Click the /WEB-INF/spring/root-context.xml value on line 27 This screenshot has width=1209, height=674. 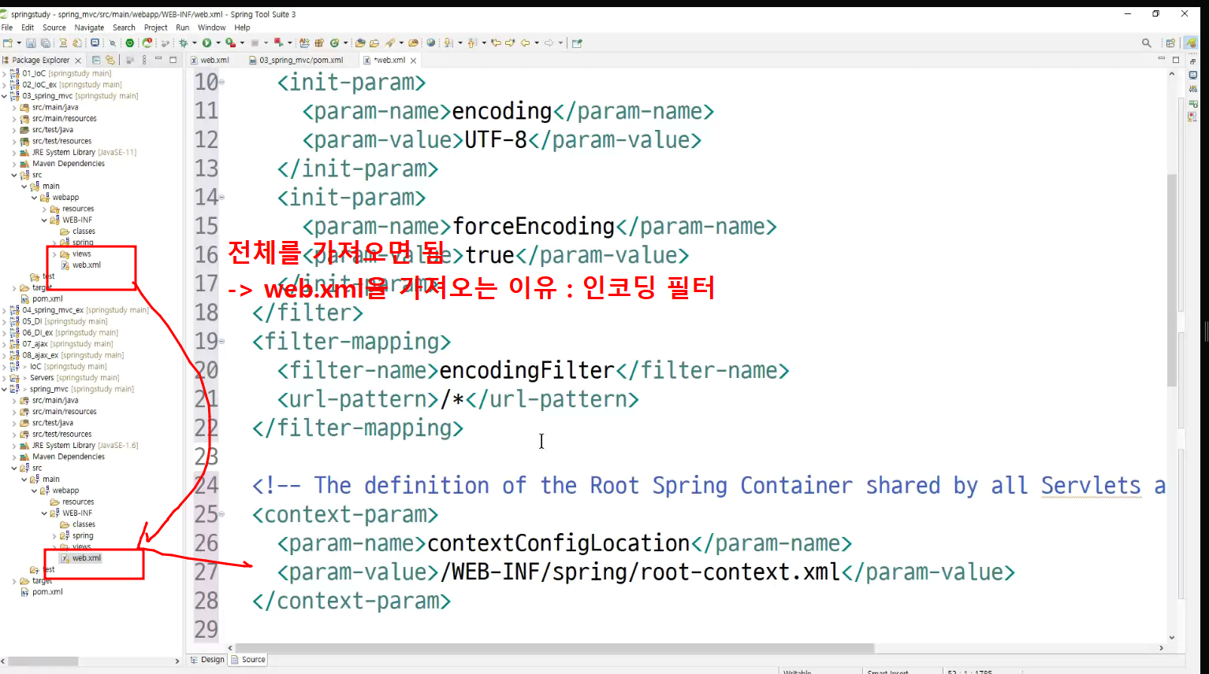[641, 572]
